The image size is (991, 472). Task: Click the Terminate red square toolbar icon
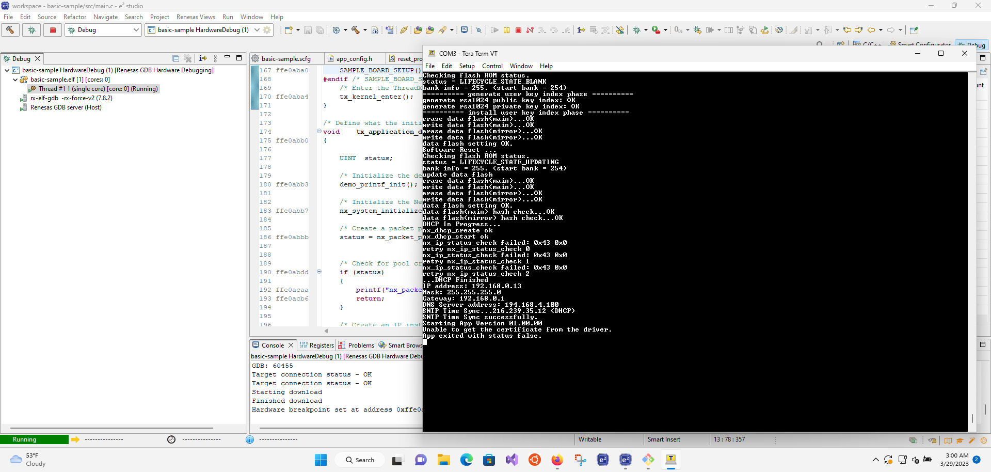pyautogui.click(x=519, y=30)
